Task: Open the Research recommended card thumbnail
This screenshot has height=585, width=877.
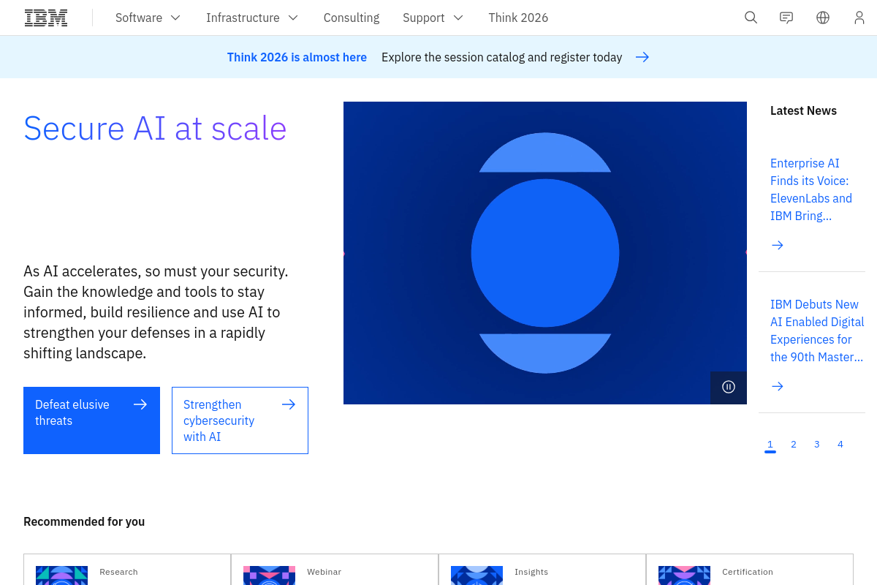Action: point(62,575)
